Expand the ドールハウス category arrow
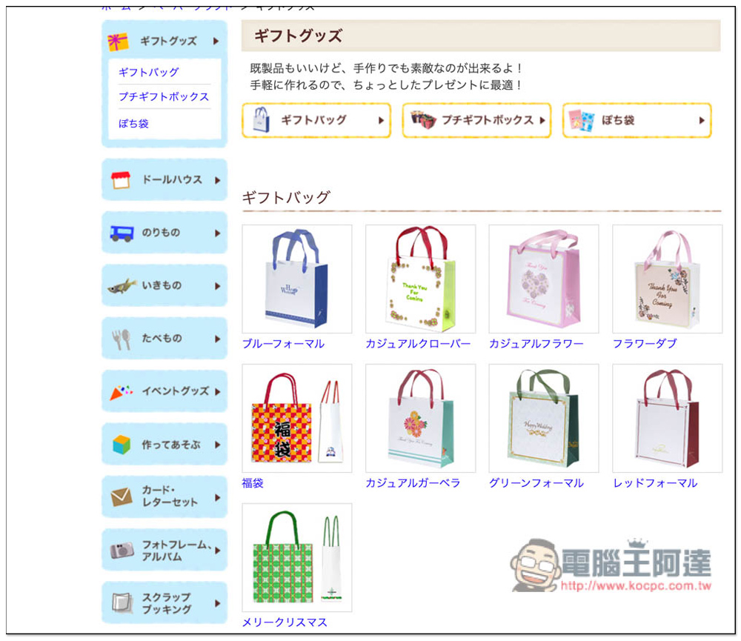The height and width of the screenshot is (641, 741). tap(217, 180)
